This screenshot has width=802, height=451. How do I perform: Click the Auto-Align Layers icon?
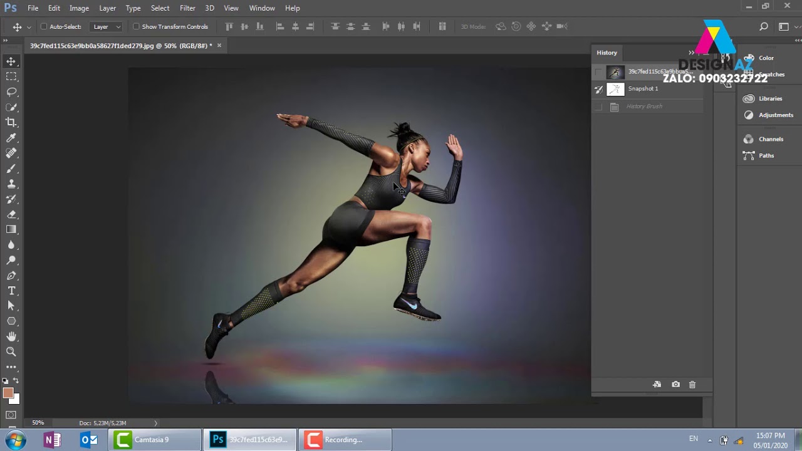tap(442, 26)
